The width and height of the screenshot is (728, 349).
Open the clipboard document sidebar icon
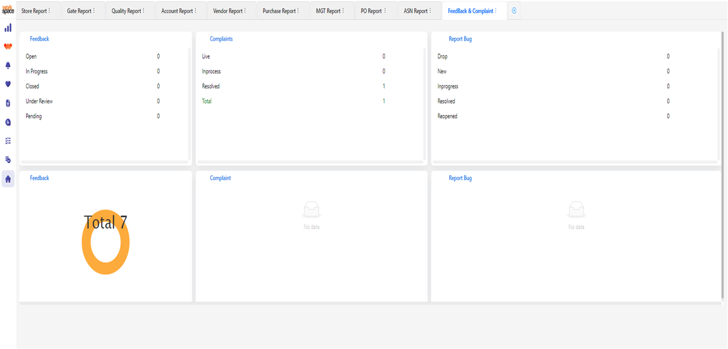click(x=8, y=103)
